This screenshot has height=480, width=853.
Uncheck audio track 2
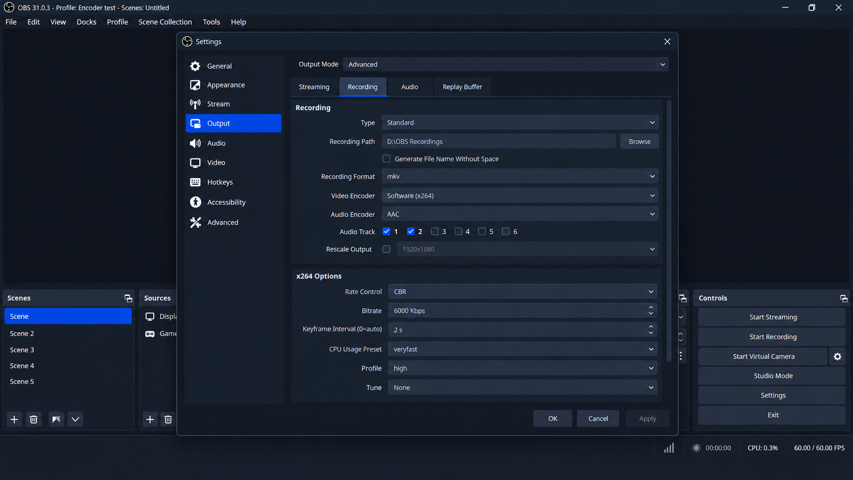pyautogui.click(x=411, y=232)
